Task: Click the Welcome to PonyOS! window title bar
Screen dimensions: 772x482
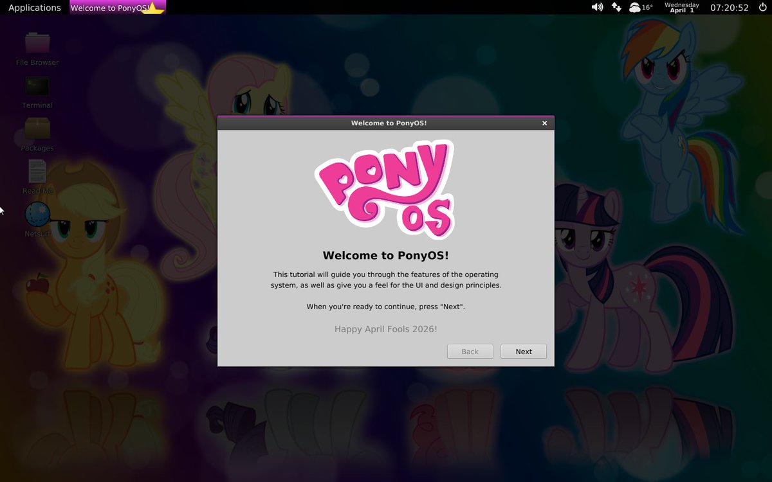Action: pos(386,123)
